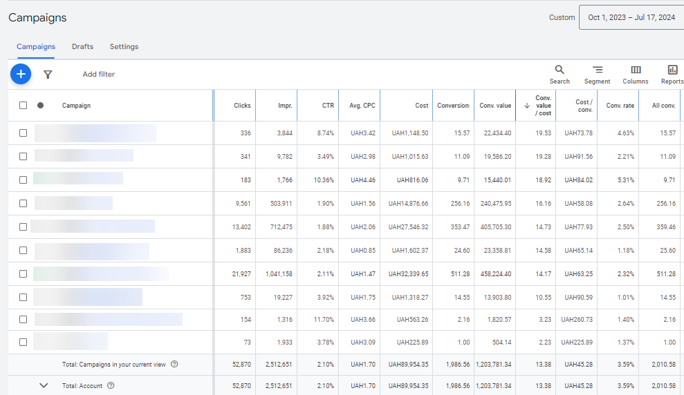Switch to the Settings tab

pyautogui.click(x=124, y=46)
